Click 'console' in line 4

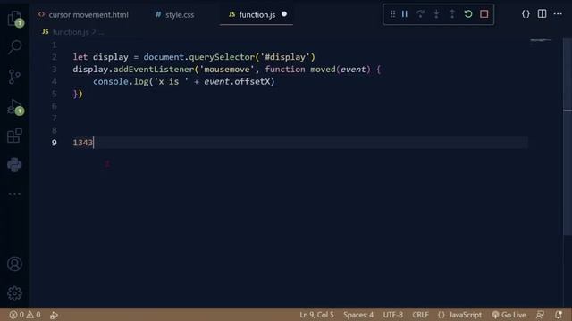(x=111, y=81)
